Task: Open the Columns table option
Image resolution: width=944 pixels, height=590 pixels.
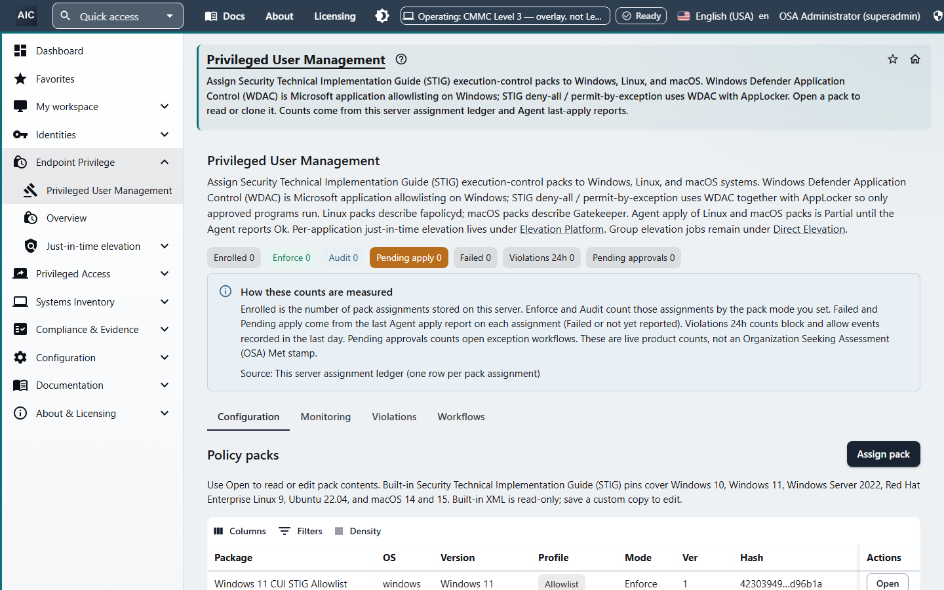Action: pos(240,531)
